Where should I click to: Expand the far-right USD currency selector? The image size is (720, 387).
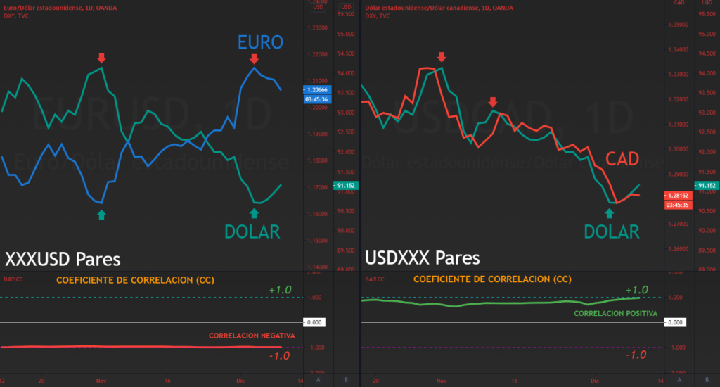click(705, 3)
